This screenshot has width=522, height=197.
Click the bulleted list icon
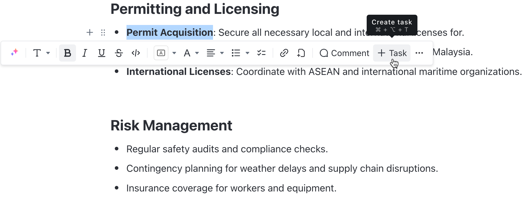(236, 53)
